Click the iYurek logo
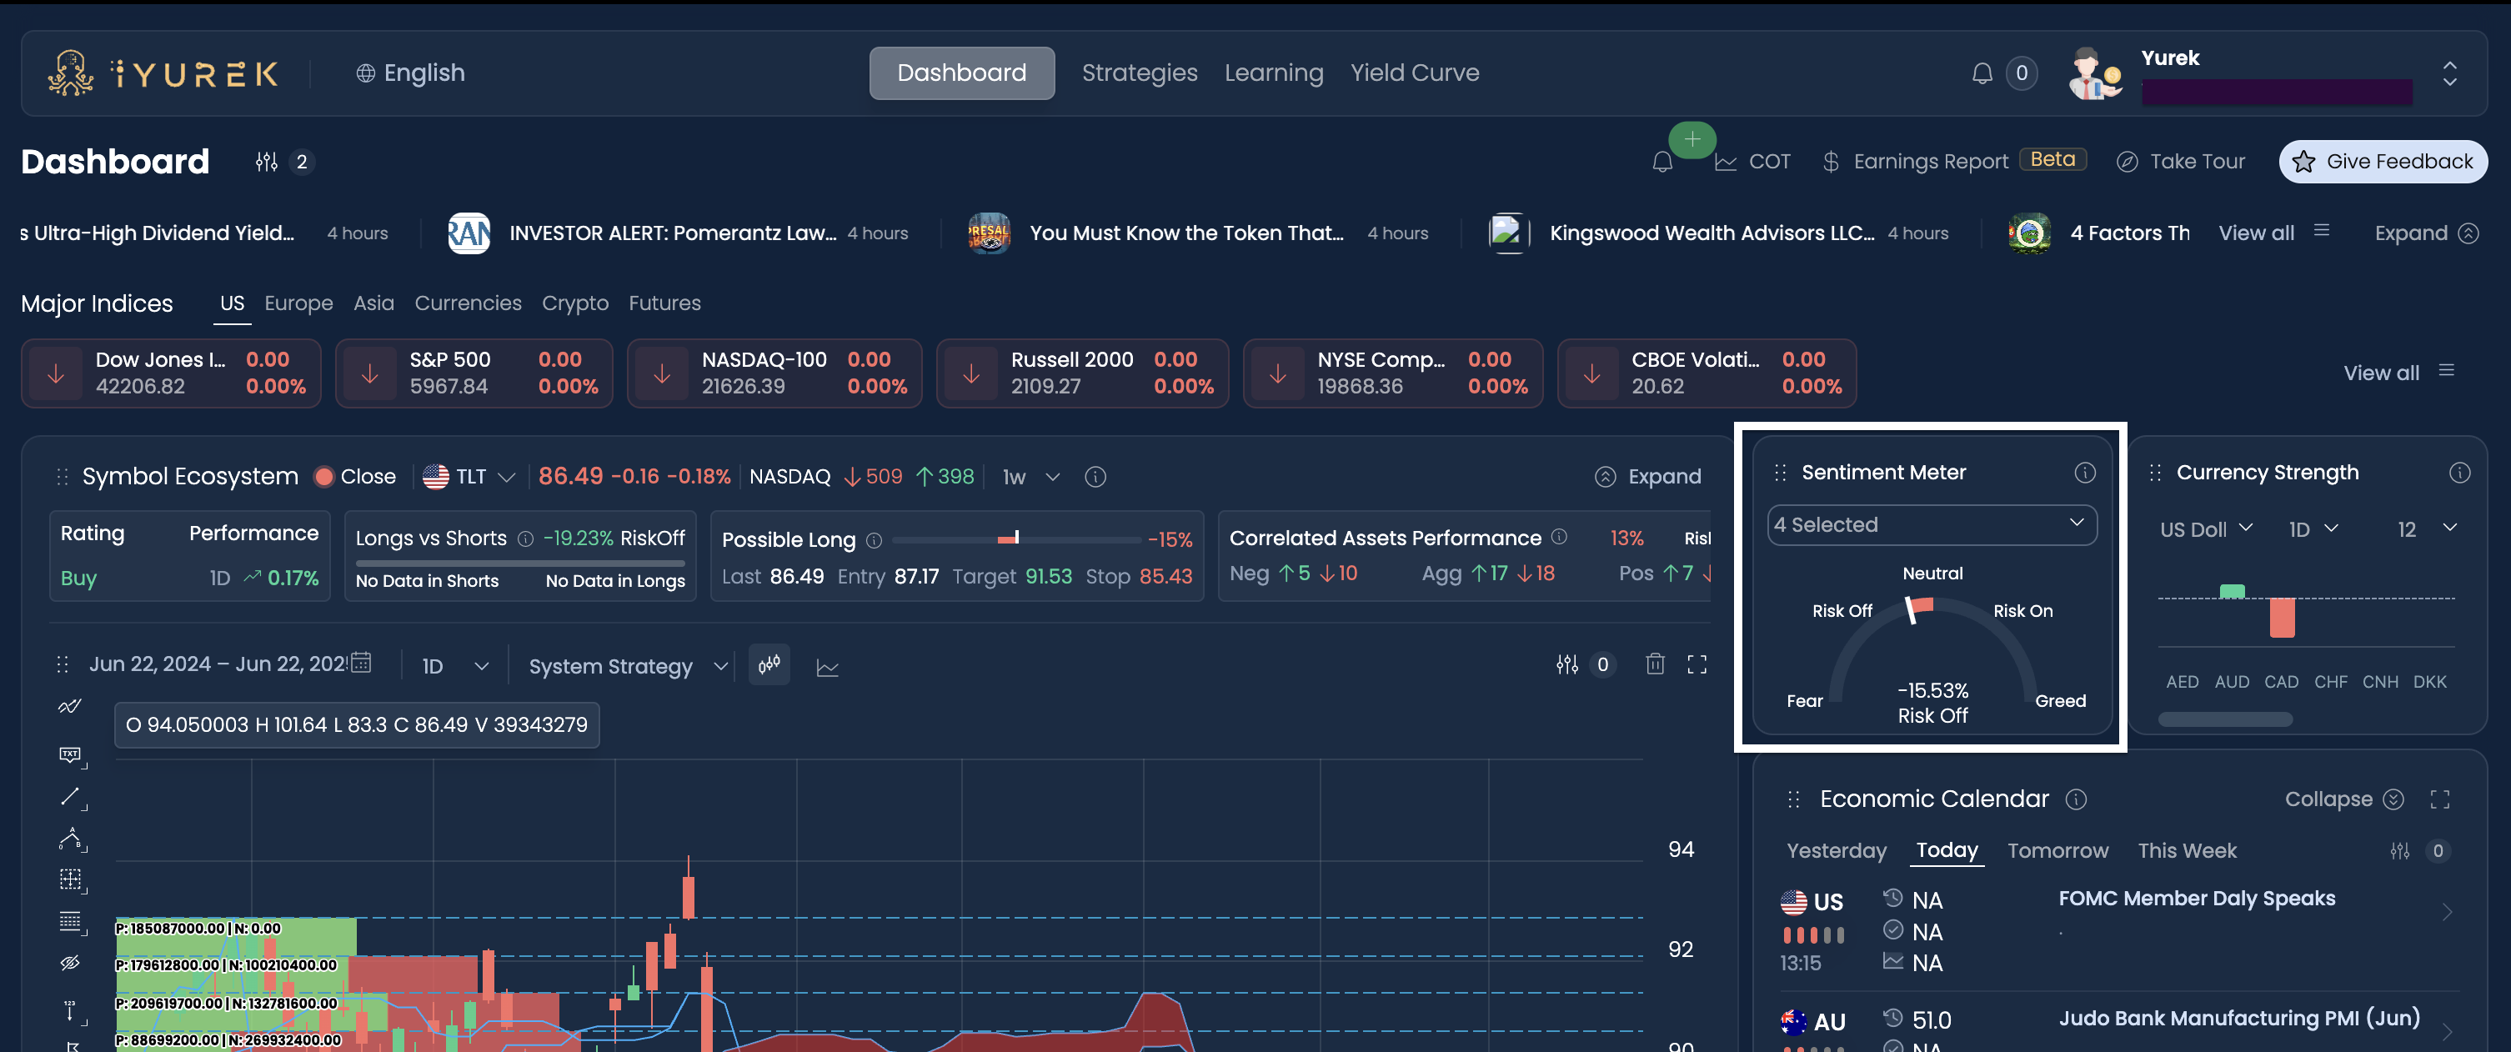 [163, 73]
